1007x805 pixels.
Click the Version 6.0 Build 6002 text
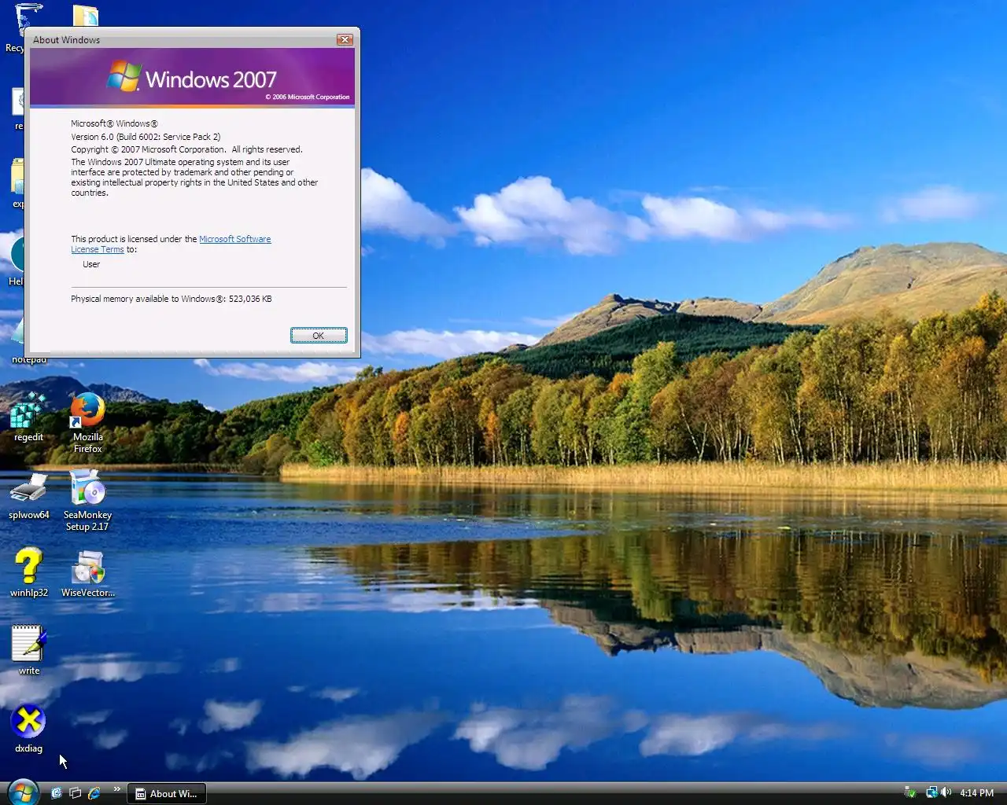146,137
